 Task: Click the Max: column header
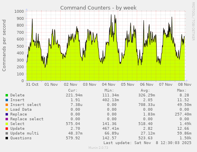182,90
